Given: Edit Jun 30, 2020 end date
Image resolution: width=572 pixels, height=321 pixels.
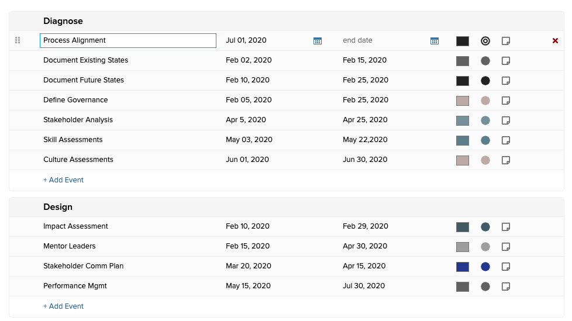Looking at the screenshot, I should (365, 160).
